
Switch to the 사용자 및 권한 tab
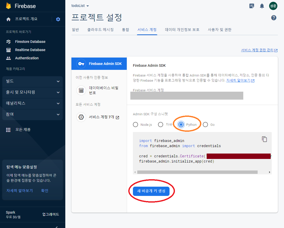coord(219,30)
